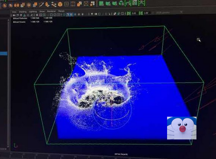Click the second round orange-grey shelf icon
Screen dimensions: 216x159
[x=11, y=5]
